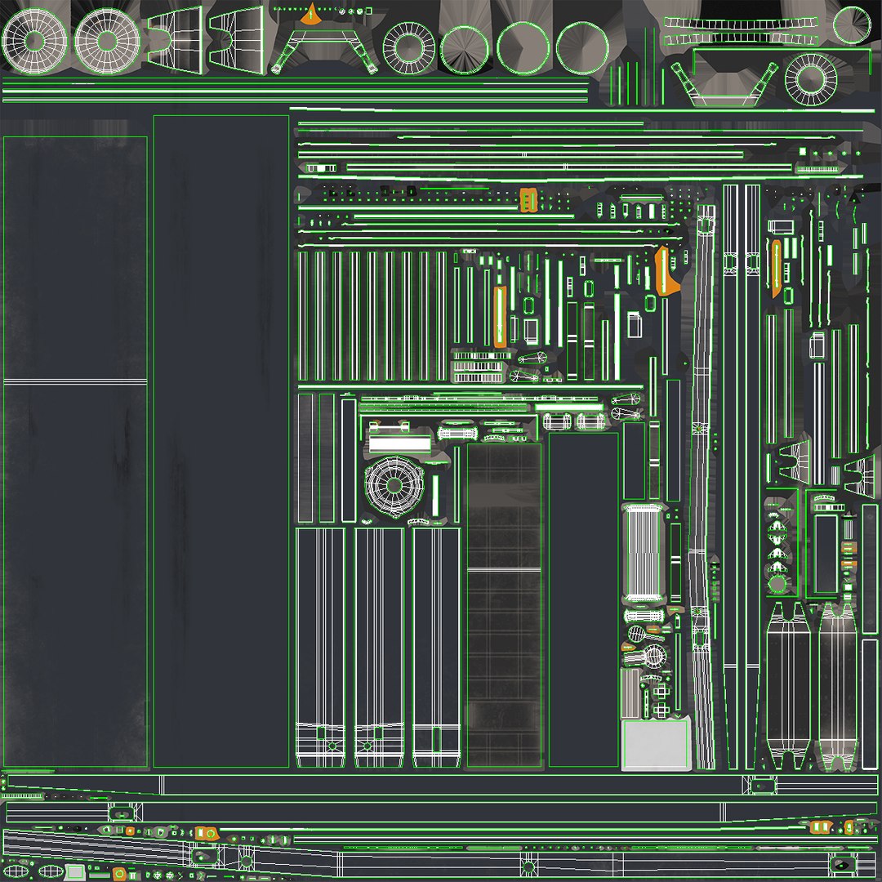882x882 pixels.
Task: Select the ribbed vertical cylinder UV island
Action: pos(644,553)
